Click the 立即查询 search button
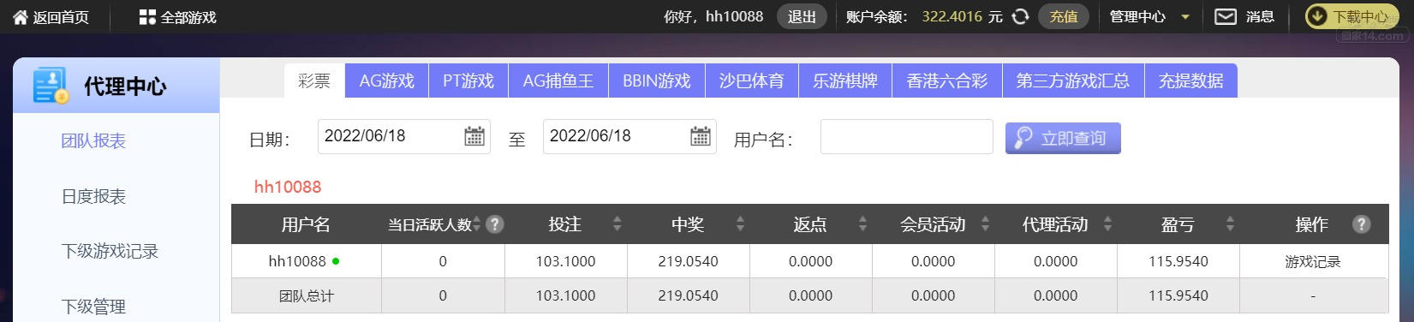The image size is (1414, 322). 1063,138
